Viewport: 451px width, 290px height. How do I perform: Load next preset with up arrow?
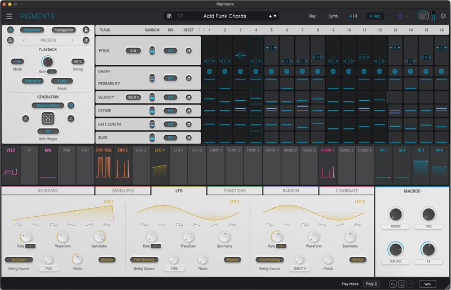click(271, 16)
